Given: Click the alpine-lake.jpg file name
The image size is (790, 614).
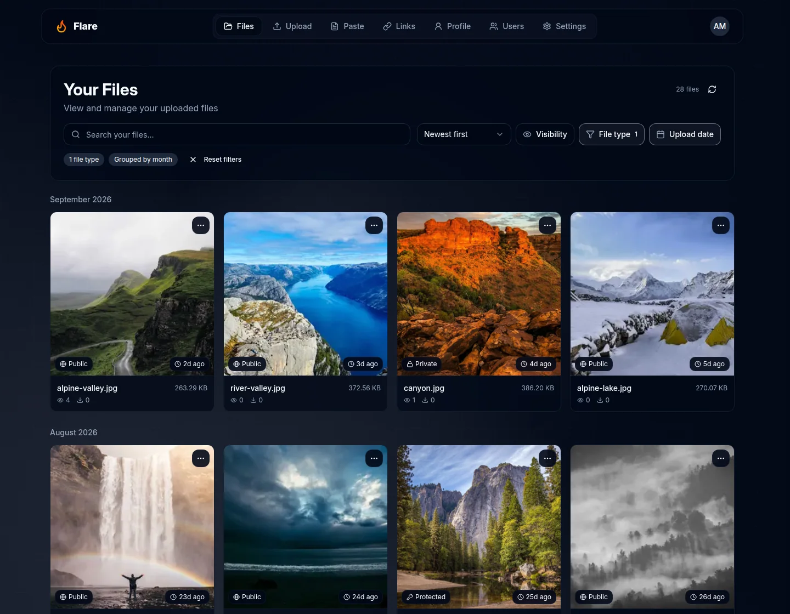Looking at the screenshot, I should [x=604, y=388].
